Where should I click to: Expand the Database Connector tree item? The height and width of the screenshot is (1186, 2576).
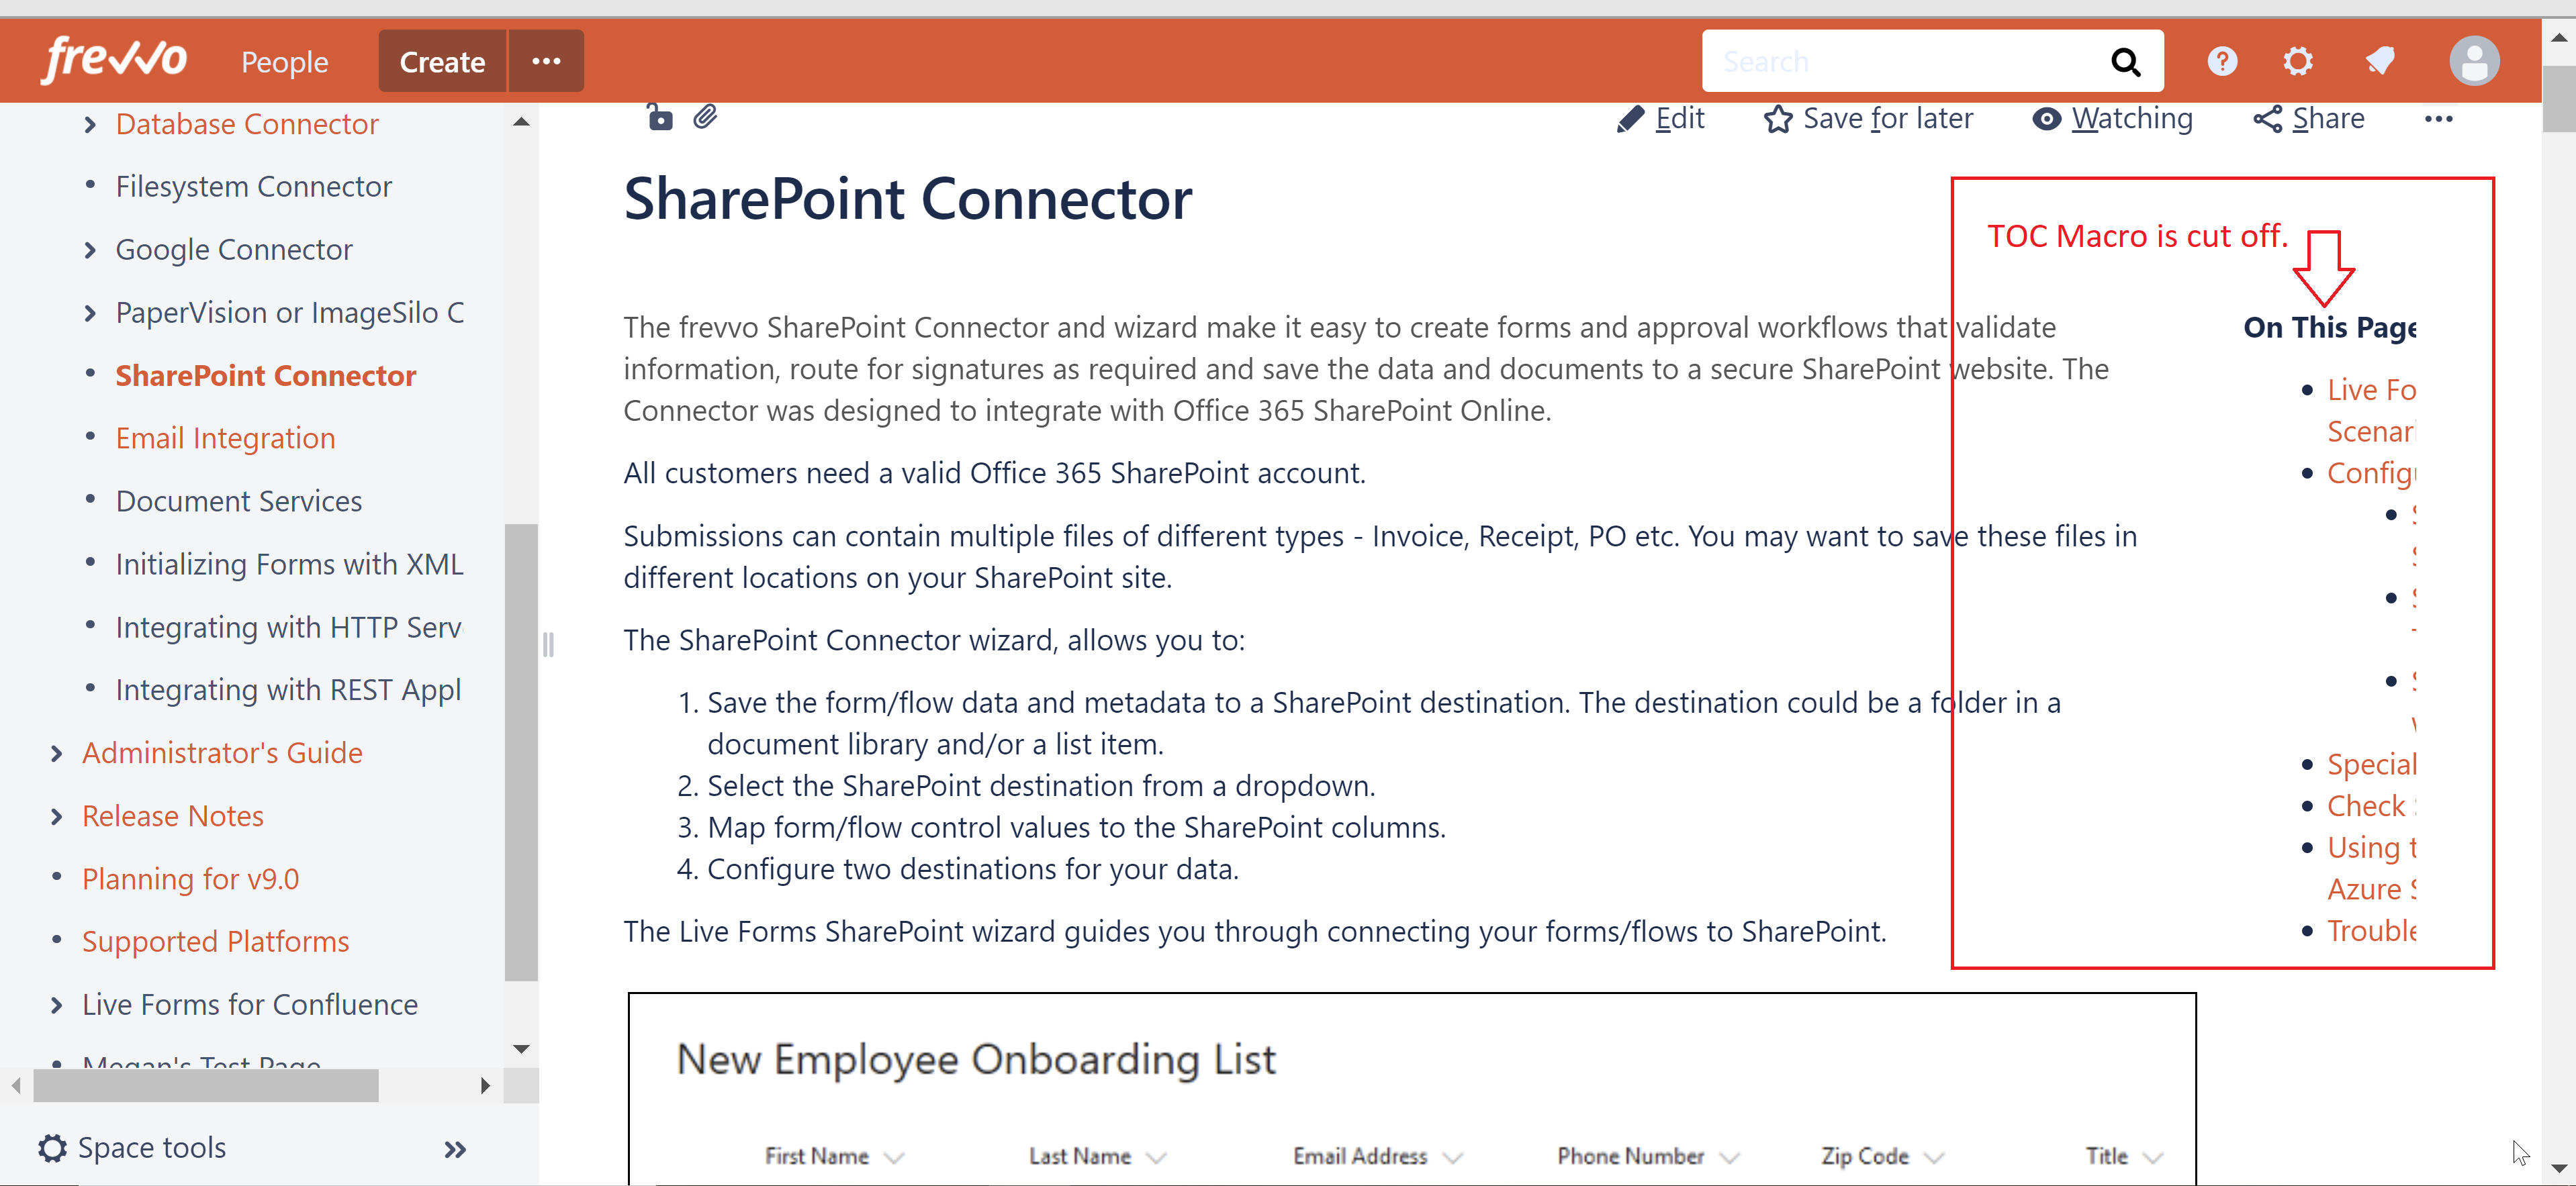point(90,124)
